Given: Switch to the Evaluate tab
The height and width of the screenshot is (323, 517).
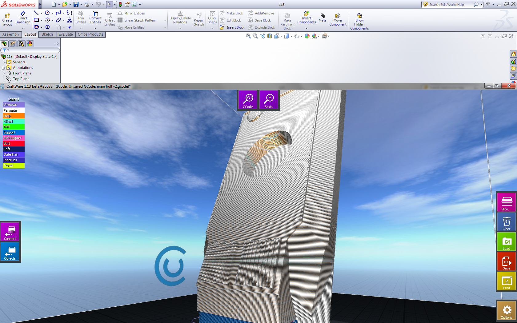Looking at the screenshot, I should coord(66,34).
